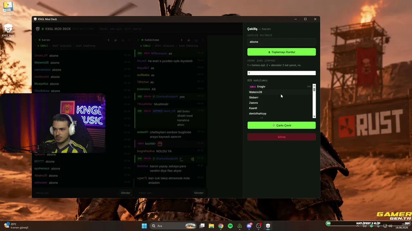This screenshot has height=231, width=412.
Task: Select participant denizthaAzyy in the list
Action: pyautogui.click(x=280, y=114)
